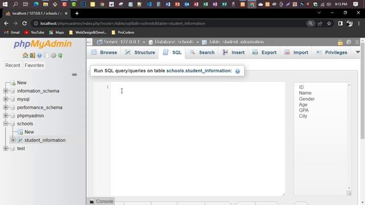Reload navigation panel with green icon
Screen dimensions: 365x205
[60, 55]
